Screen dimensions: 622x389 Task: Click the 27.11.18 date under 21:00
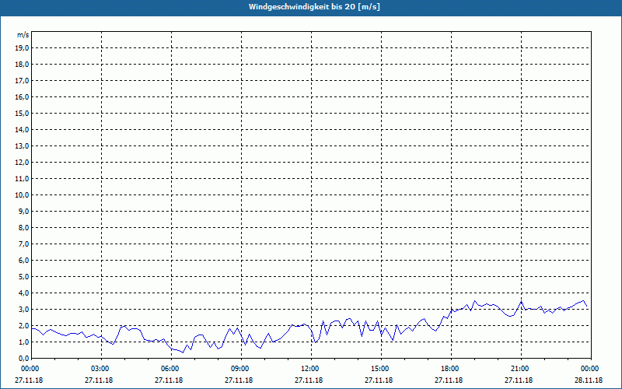tap(519, 380)
